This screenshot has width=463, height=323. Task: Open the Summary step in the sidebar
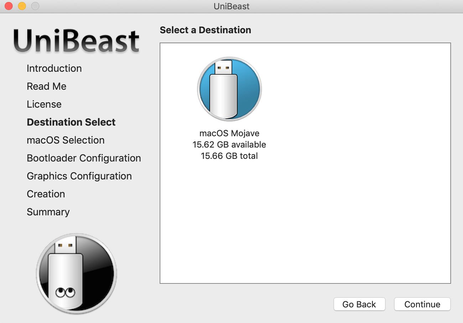tap(48, 212)
